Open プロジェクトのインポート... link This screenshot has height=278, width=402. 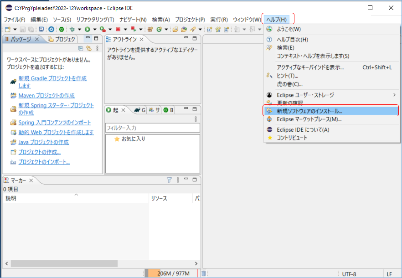click(x=44, y=162)
